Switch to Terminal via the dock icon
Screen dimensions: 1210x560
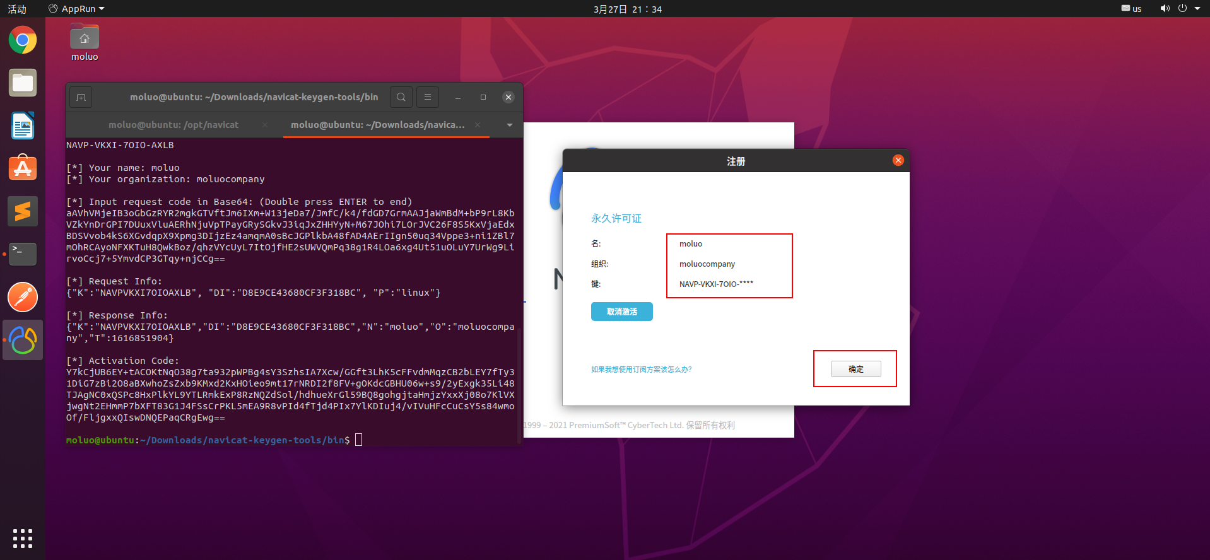click(23, 254)
